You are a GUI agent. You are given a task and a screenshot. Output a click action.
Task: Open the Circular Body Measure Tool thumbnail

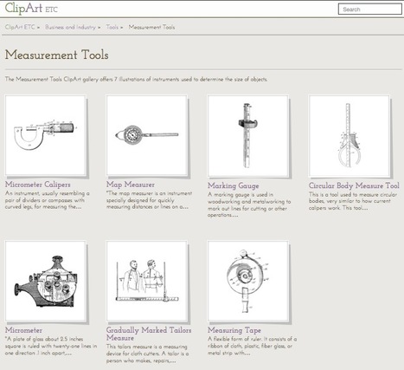point(349,136)
